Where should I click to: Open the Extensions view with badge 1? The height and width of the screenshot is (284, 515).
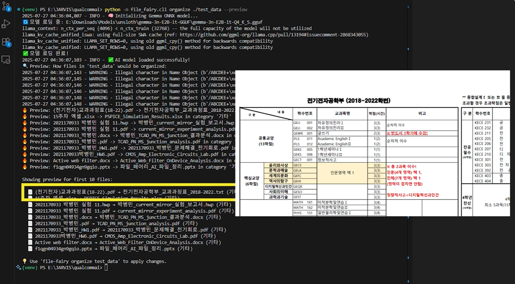pos(6,42)
